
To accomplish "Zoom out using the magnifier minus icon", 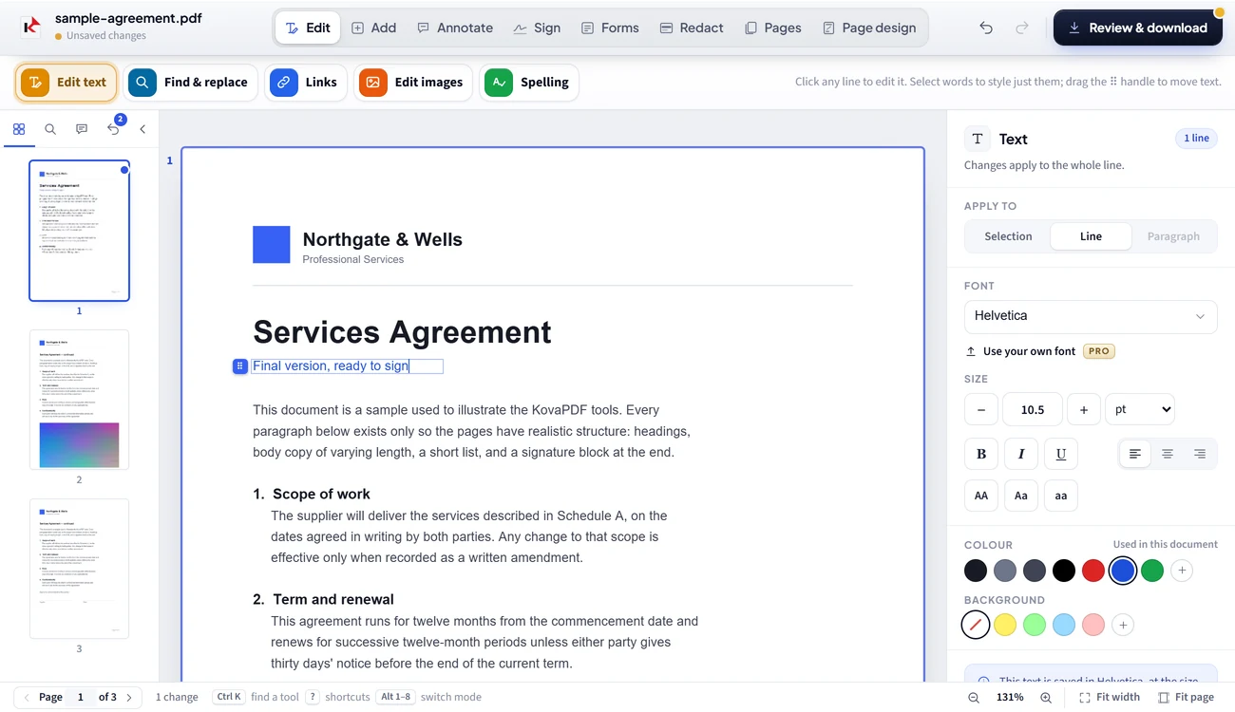I will click(974, 697).
